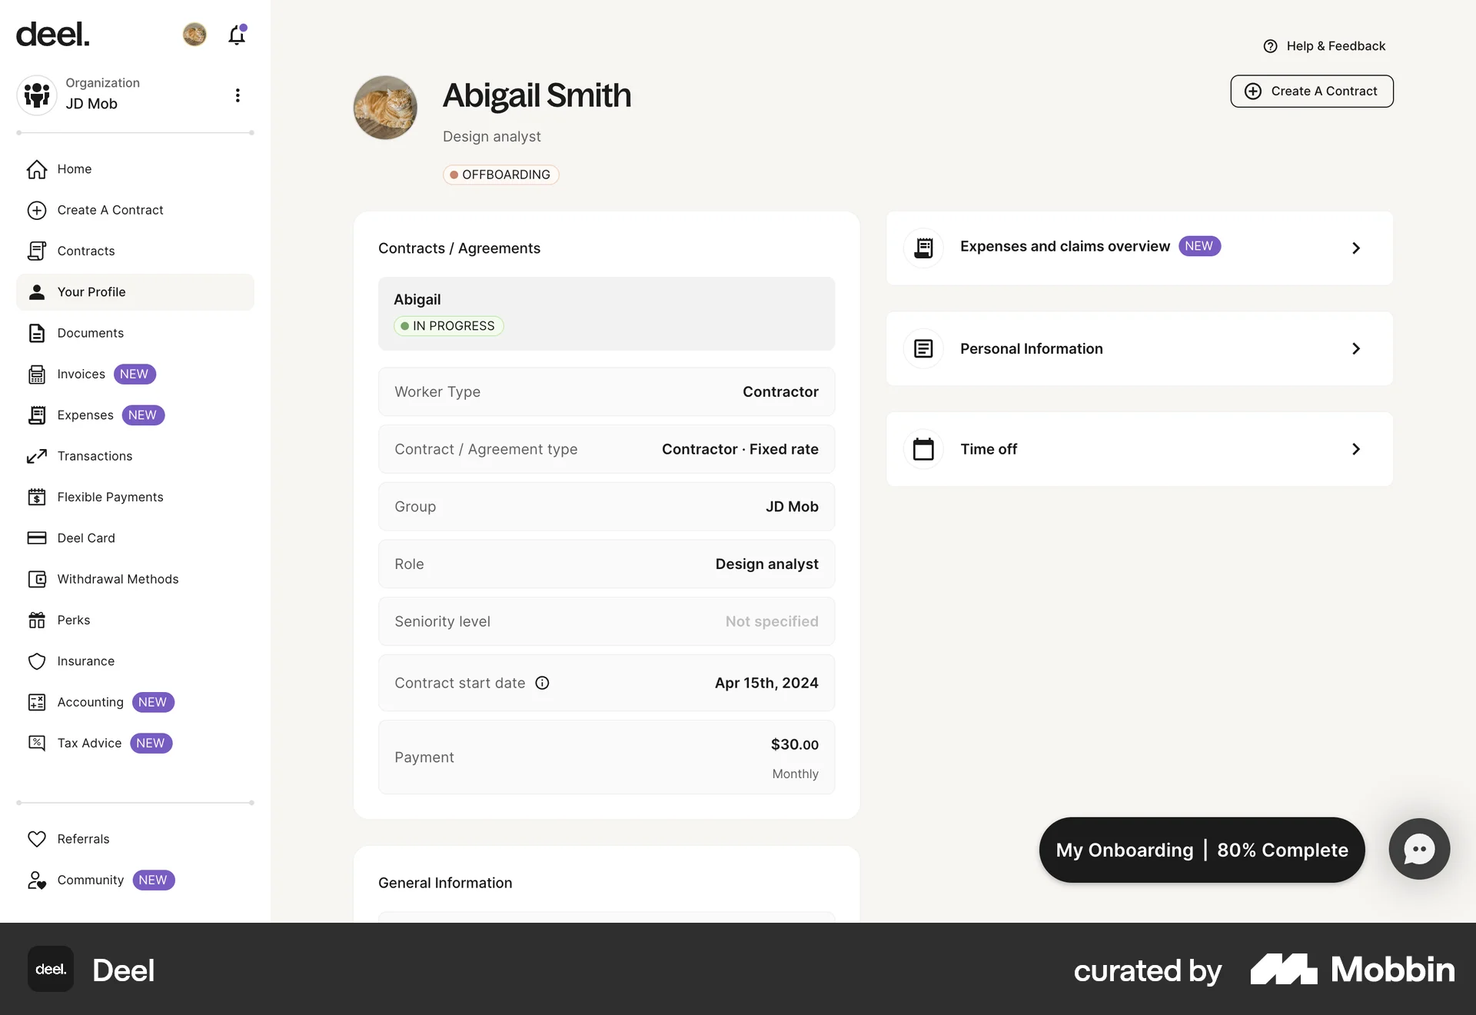Click the Perks gift icon
This screenshot has height=1015, width=1476.
(x=37, y=620)
